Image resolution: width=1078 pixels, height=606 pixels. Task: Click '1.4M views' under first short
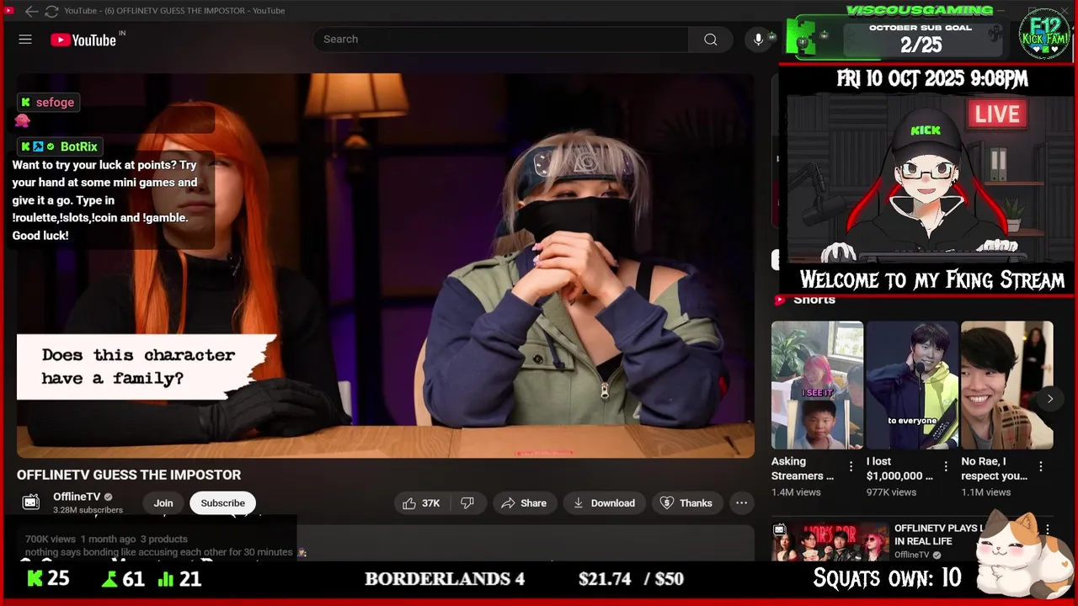(x=796, y=492)
